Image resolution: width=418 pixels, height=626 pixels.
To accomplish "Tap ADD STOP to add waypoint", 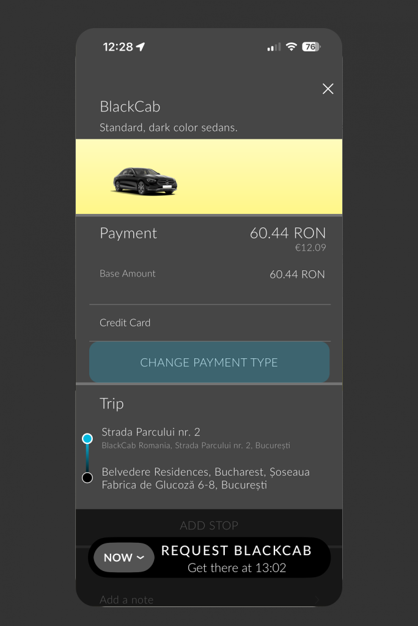I will coord(209,525).
